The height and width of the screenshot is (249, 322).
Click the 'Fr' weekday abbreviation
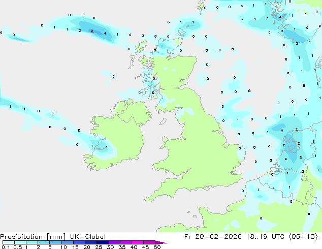coord(188,237)
